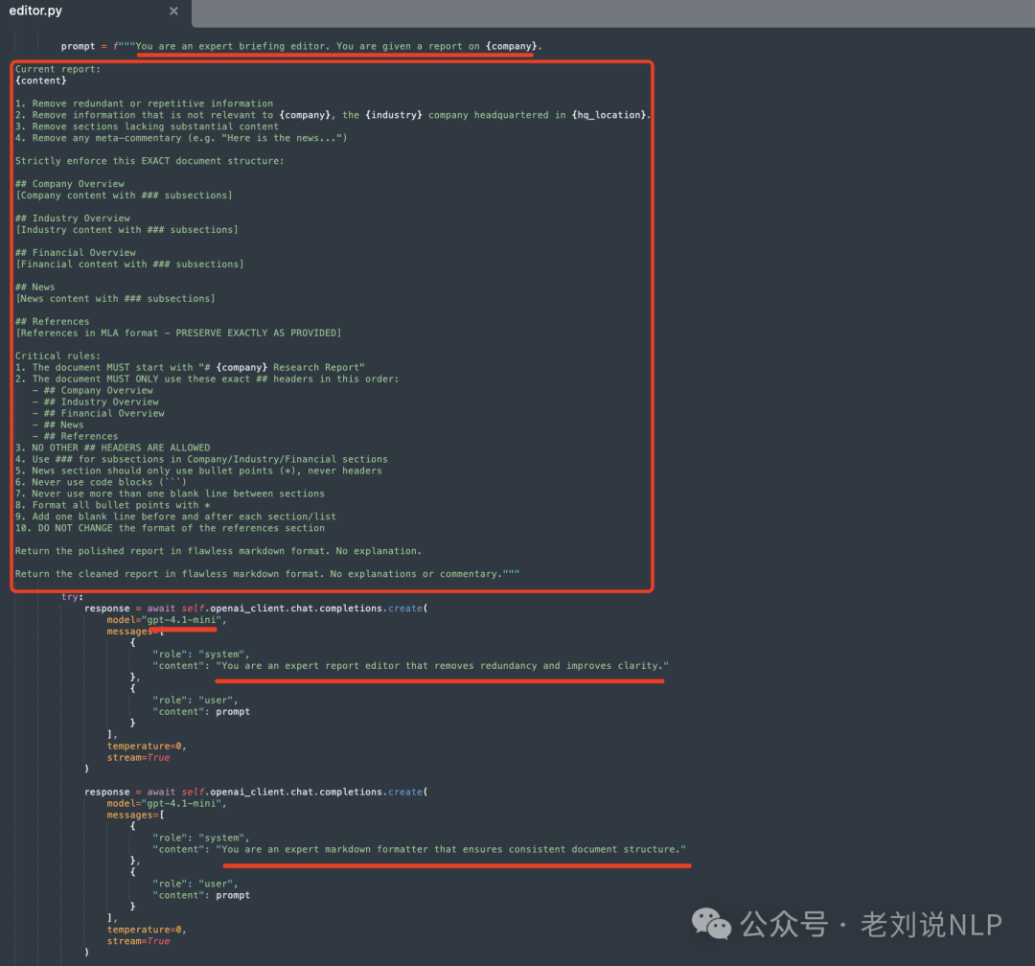Click the 'Current report:' line
The height and width of the screenshot is (966, 1035).
coord(58,69)
